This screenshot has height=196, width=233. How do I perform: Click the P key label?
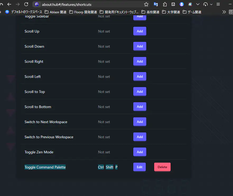pos(116,167)
